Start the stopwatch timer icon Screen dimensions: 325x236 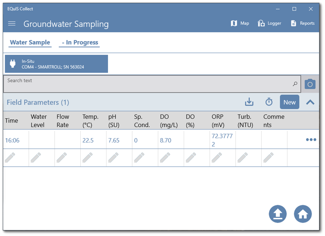[269, 102]
